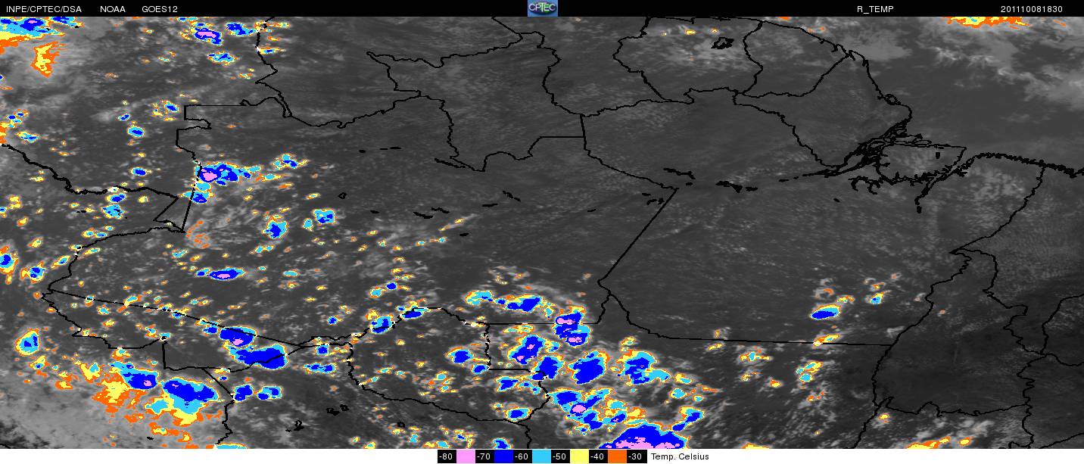Select the INPE/CPTEC/DSA header label
This screenshot has height=464, width=1084.
pyautogui.click(x=44, y=9)
